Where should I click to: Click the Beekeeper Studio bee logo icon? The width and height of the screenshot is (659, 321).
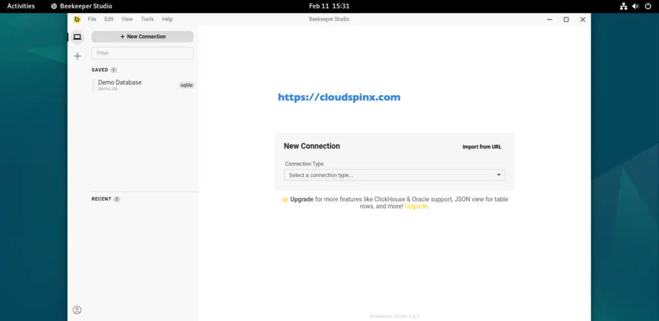(x=77, y=19)
